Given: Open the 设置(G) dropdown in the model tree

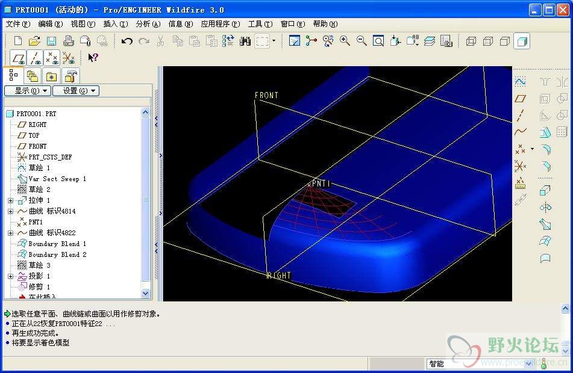Looking at the screenshot, I should coord(76,90).
